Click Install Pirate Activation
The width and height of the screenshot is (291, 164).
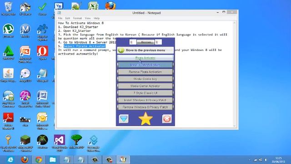[x=145, y=65]
